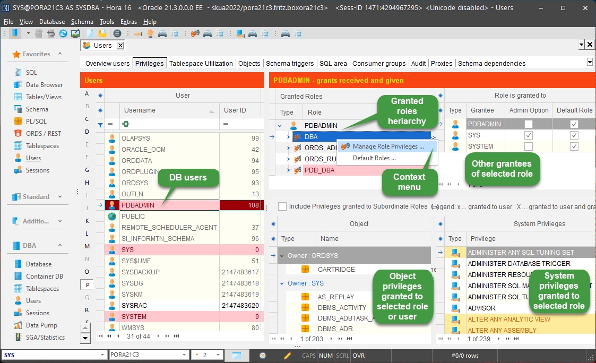This screenshot has width=596, height=363.
Task: Open Data Browser in sidebar
Action: pos(44,85)
